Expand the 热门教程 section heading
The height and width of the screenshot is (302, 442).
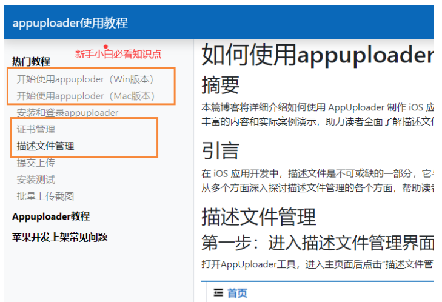tap(31, 61)
